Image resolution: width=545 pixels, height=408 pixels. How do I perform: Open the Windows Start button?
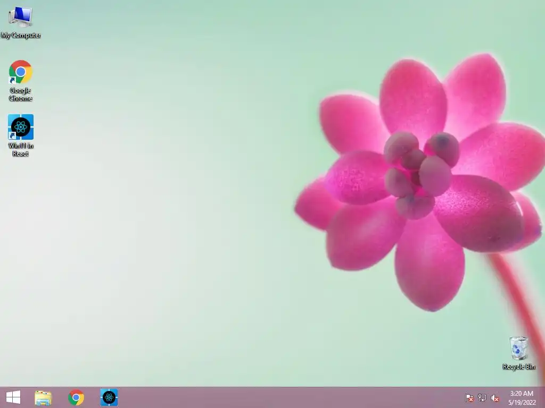point(13,397)
